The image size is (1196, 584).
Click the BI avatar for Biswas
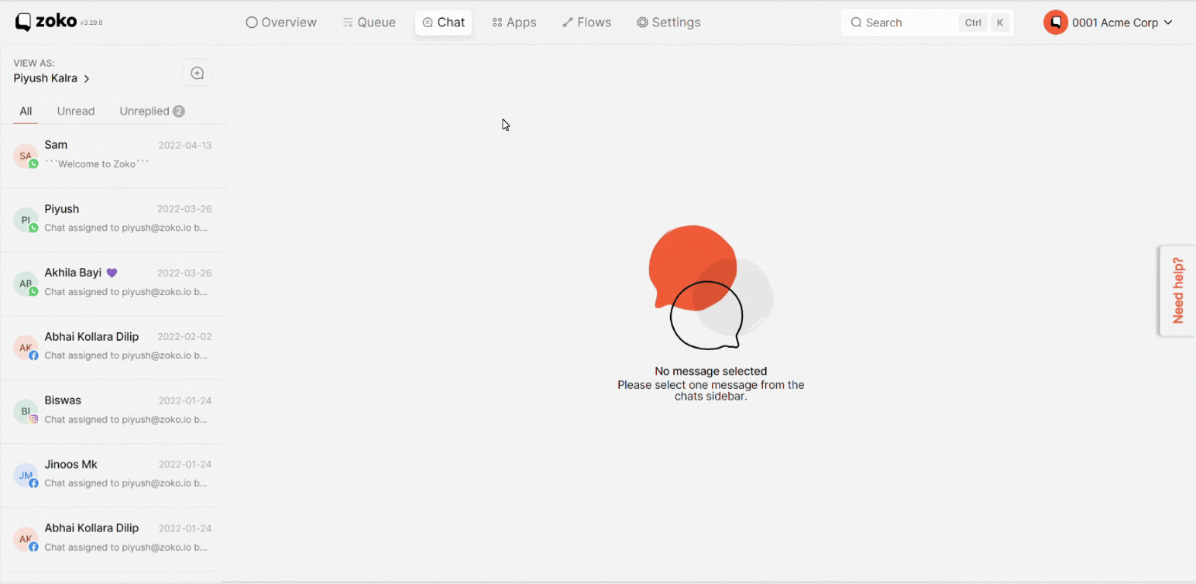(26, 411)
